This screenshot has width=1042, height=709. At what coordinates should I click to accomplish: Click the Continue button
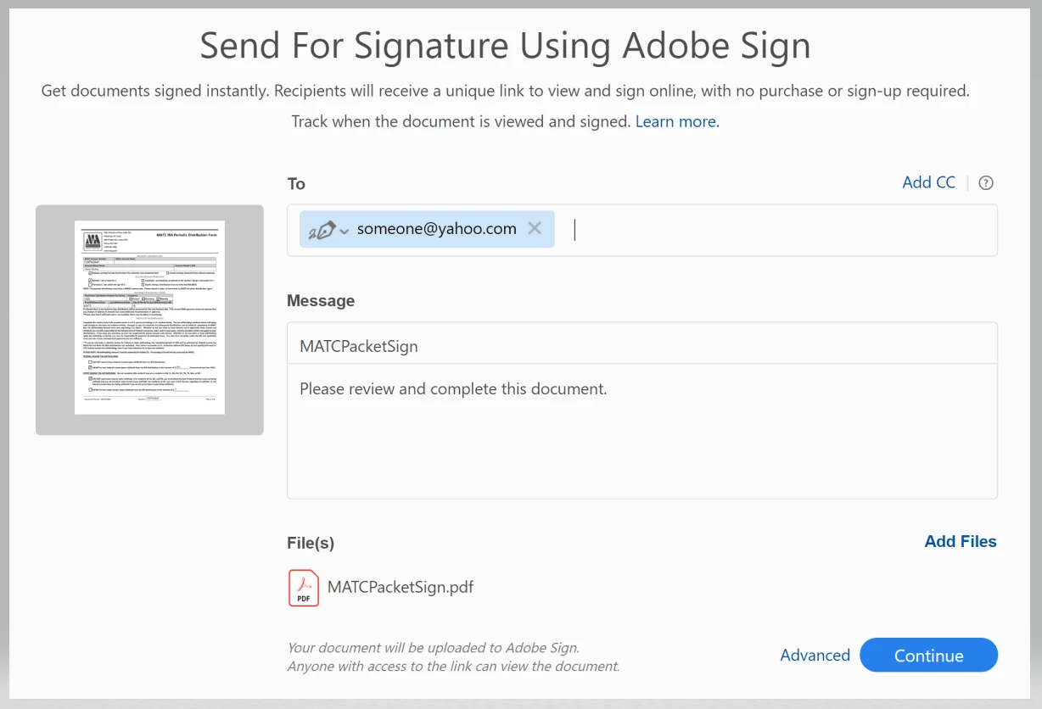(928, 656)
